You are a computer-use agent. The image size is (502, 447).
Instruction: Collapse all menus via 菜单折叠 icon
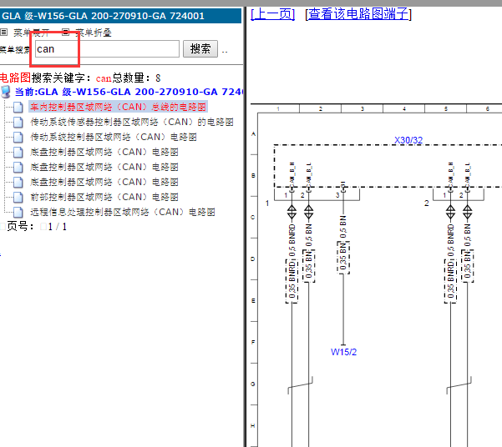tap(65, 32)
